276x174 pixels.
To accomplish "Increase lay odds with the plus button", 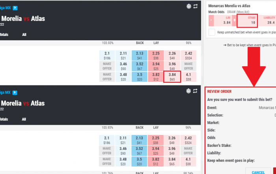I will coord(234,21).
